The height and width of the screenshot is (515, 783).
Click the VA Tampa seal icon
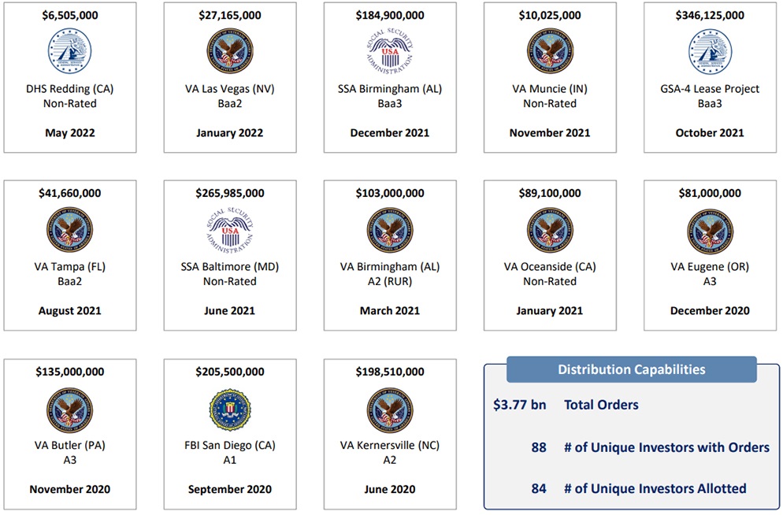pos(69,231)
